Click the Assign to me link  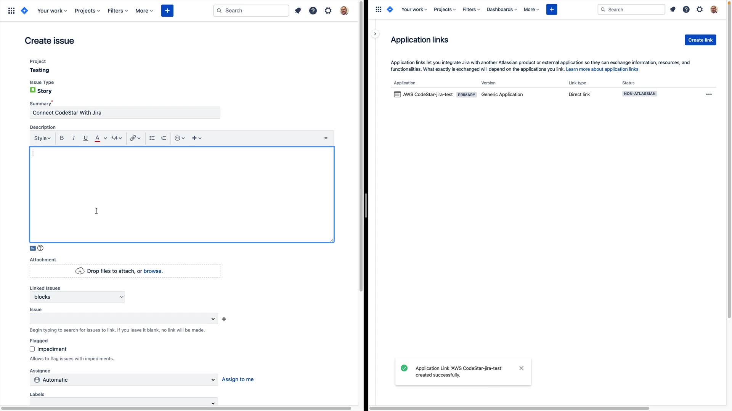pyautogui.click(x=238, y=379)
